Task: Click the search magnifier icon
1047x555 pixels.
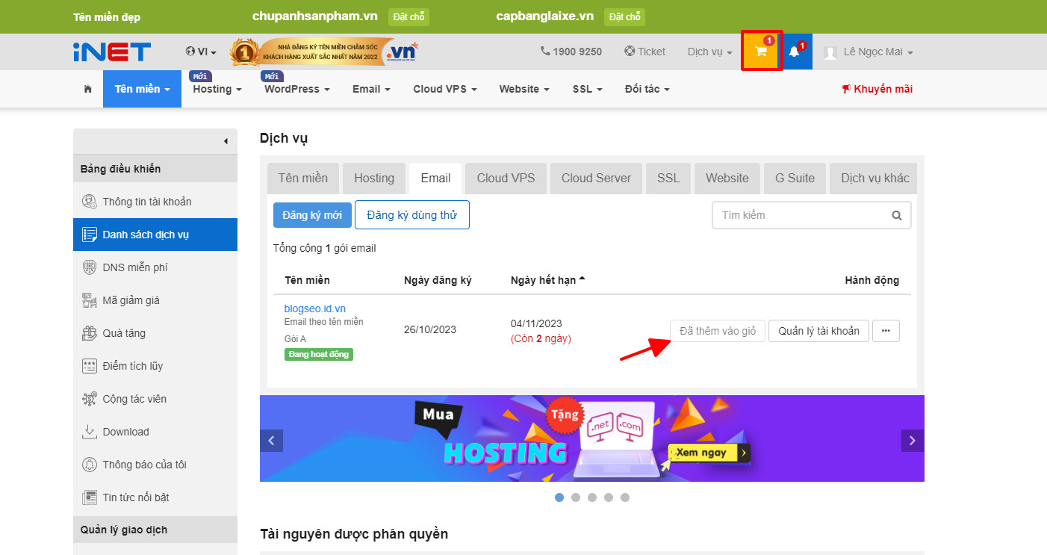Action: 896,215
